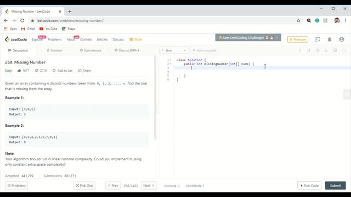Open the Solution tab
The height and width of the screenshot is (197, 351).
54,50
